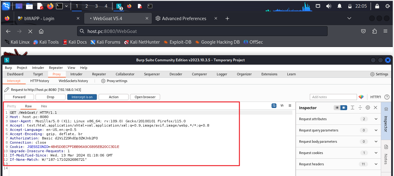This screenshot has width=394, height=176.
Task: Open the Firefox extensions puzzle icon
Action: 374,31
